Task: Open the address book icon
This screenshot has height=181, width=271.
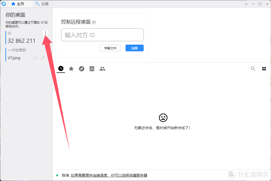Action: click(x=92, y=68)
